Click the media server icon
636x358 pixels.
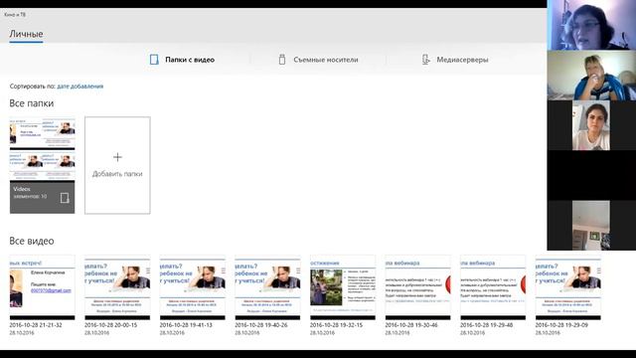[x=425, y=60]
